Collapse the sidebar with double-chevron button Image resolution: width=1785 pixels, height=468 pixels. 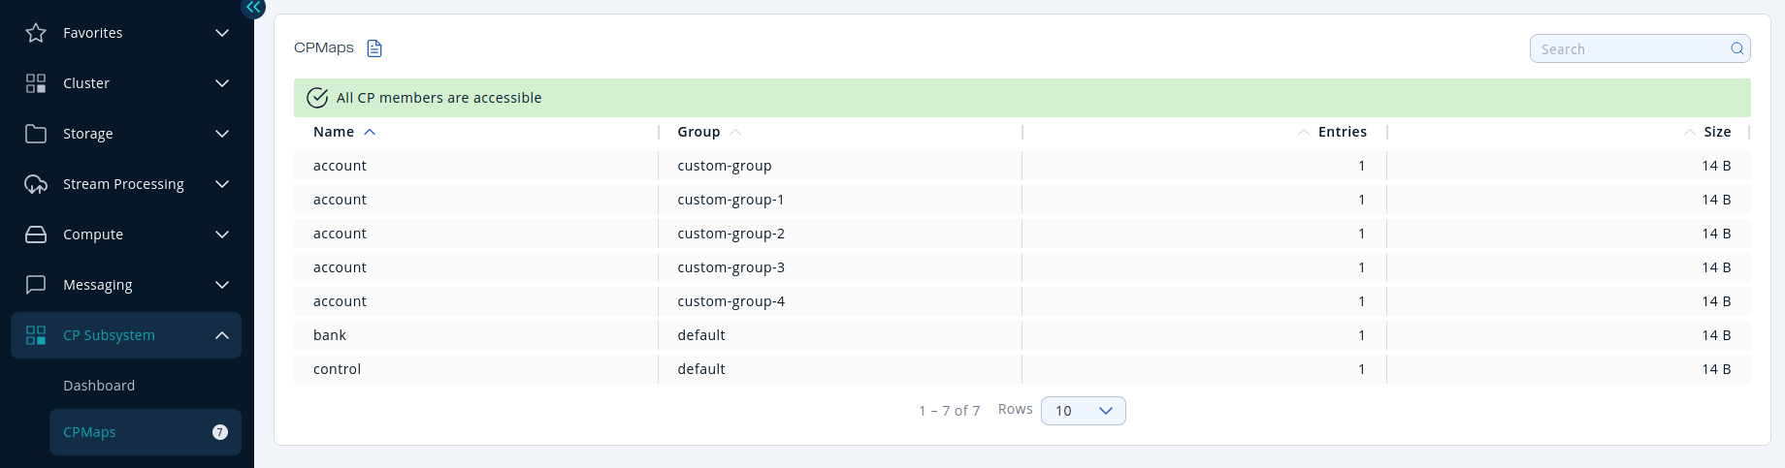(253, 8)
